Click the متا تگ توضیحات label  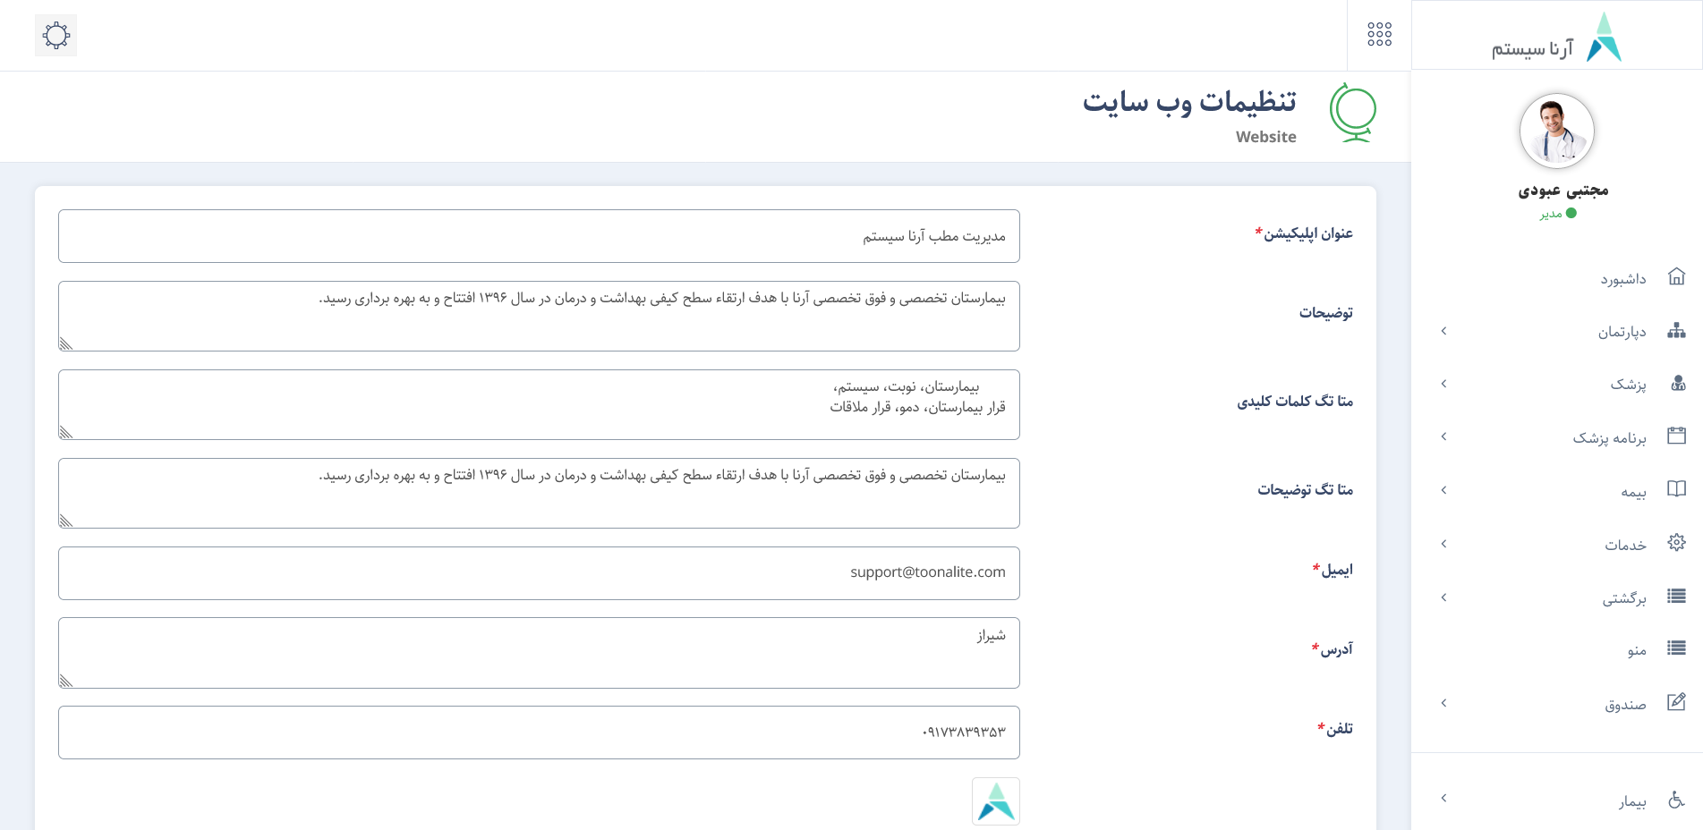pos(1305,490)
